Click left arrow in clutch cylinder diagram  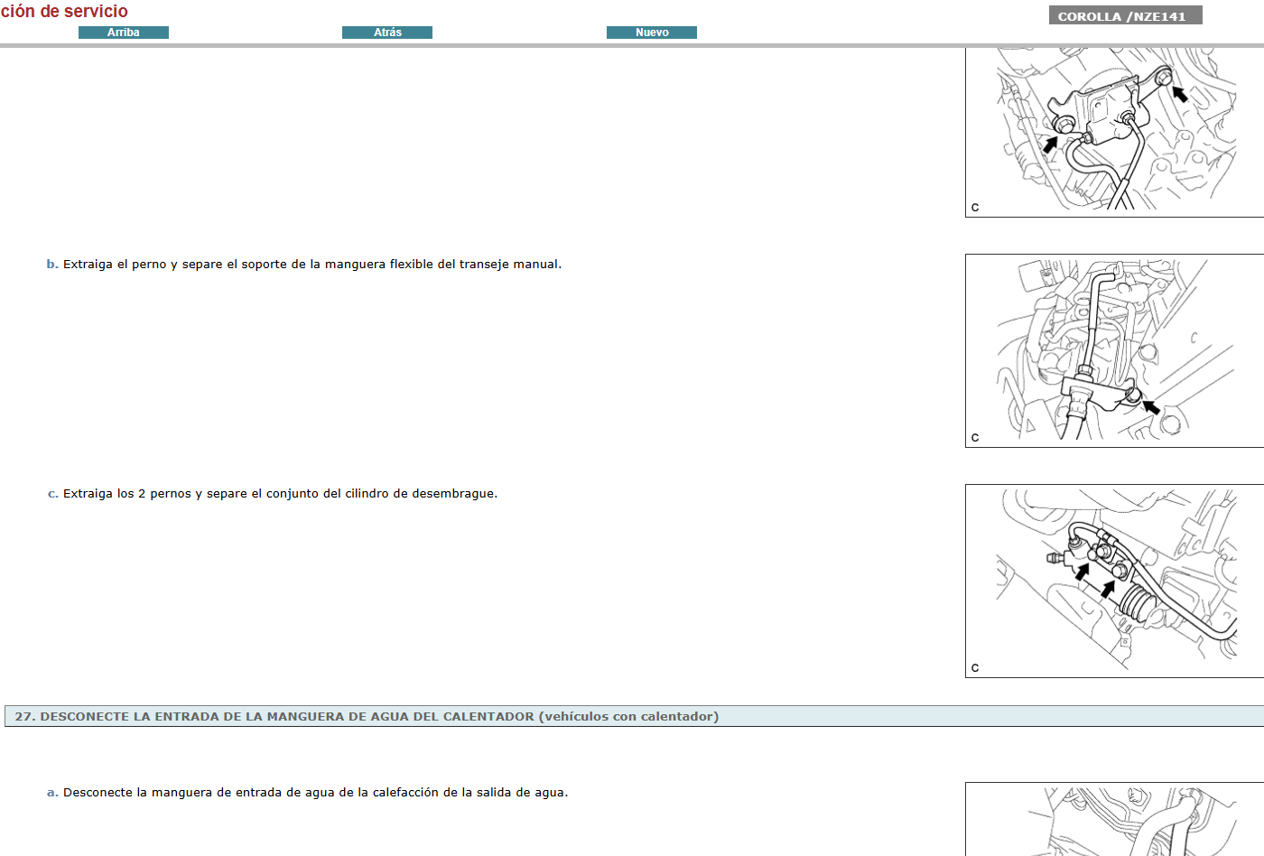click(1082, 572)
